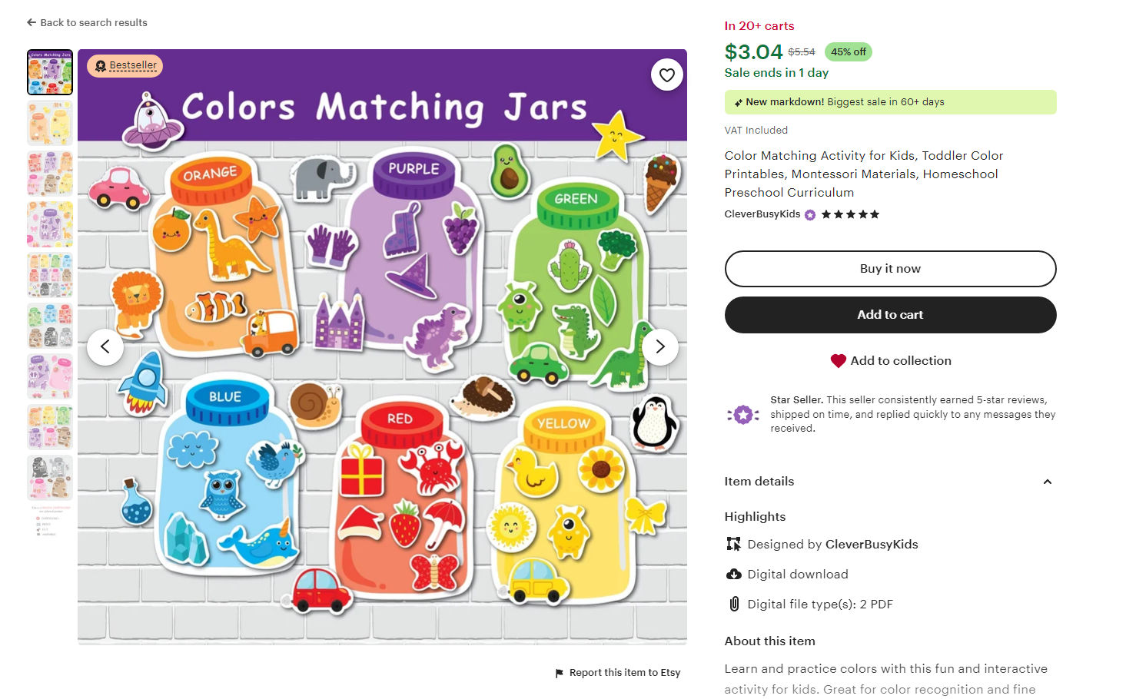This screenshot has width=1126, height=699.
Task: Advance to next photo with right arrow
Action: tap(659, 346)
